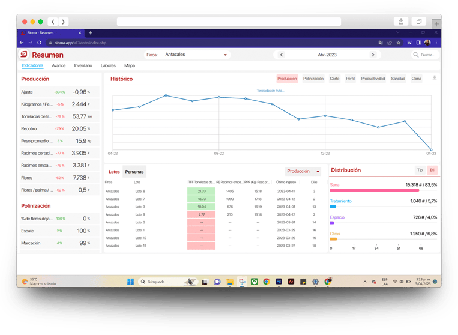Click the Espate indicator row
This screenshot has width=458, height=335.
pos(59,231)
